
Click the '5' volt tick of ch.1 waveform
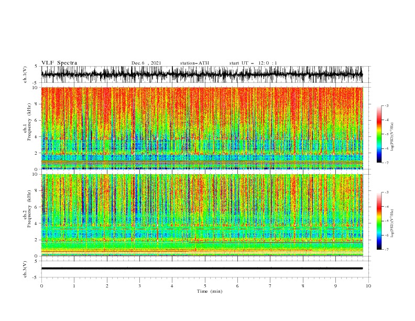[x=36, y=66]
